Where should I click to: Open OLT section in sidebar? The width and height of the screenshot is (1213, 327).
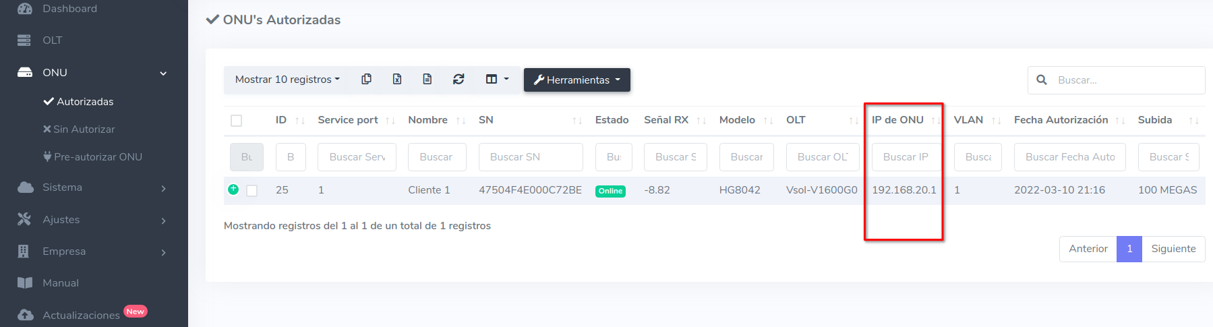[x=53, y=40]
